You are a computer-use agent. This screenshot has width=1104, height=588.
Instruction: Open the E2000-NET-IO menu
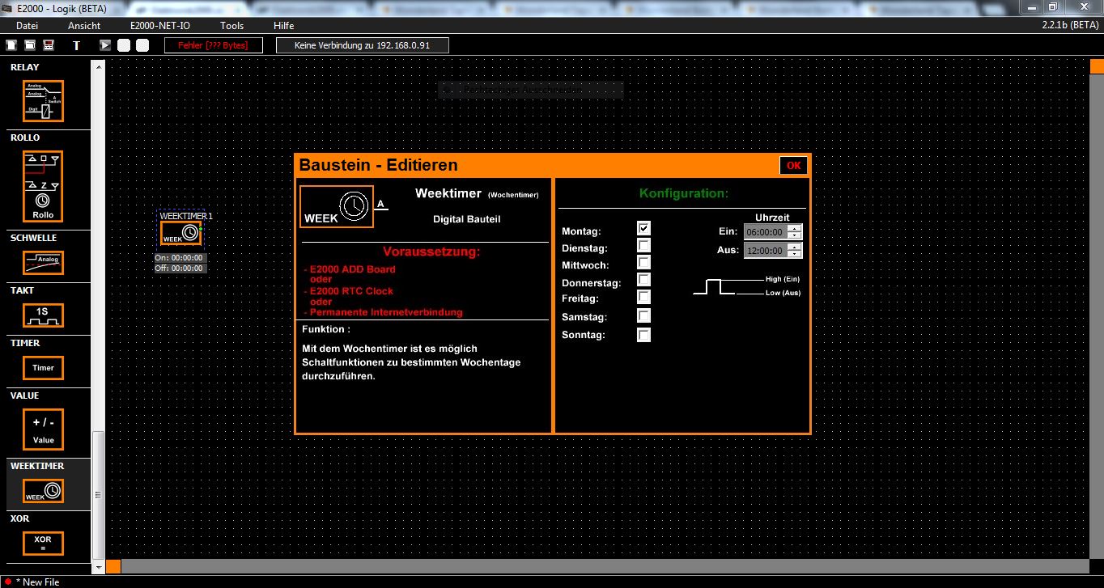point(160,26)
